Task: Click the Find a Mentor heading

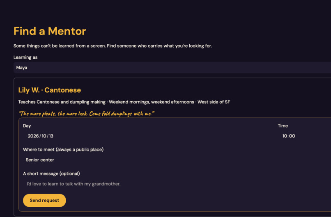Action: point(50,31)
